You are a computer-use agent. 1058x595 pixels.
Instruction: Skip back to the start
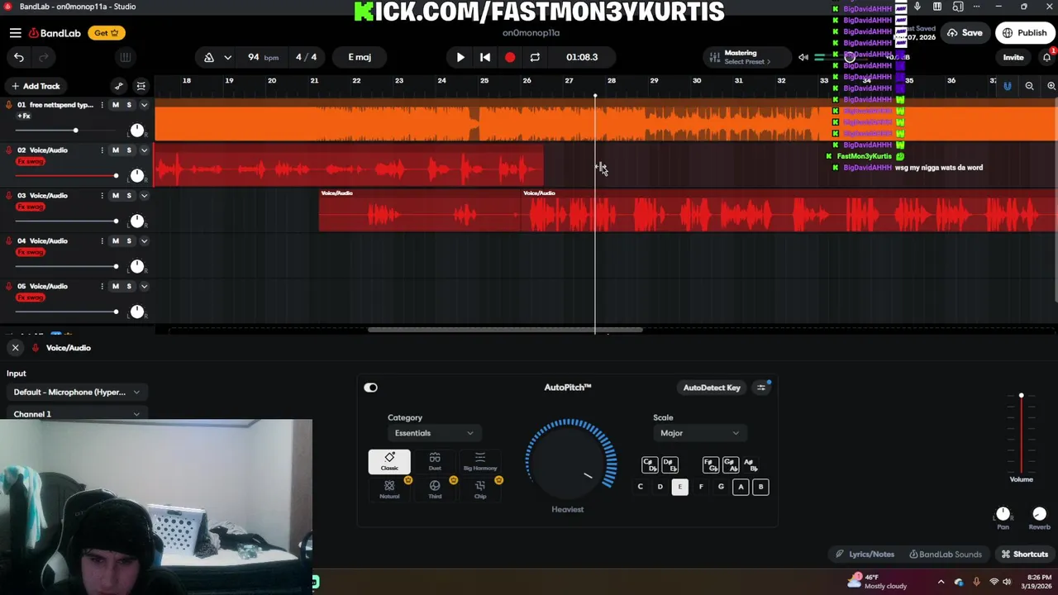(x=485, y=57)
